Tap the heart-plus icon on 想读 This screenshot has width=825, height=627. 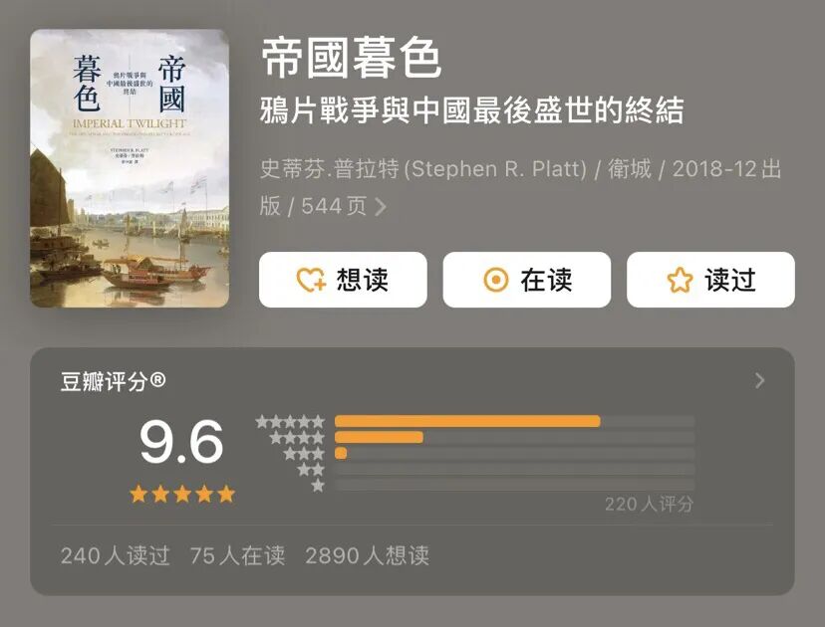click(312, 280)
